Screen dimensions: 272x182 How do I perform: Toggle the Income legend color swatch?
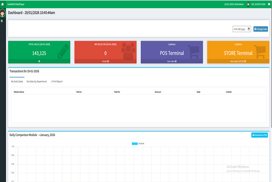click(134, 144)
